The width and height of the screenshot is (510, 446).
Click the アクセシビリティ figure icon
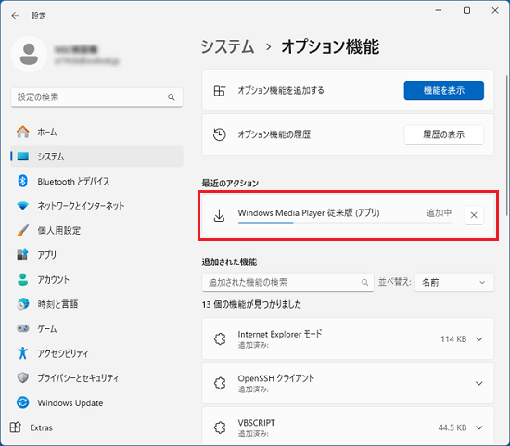23,353
